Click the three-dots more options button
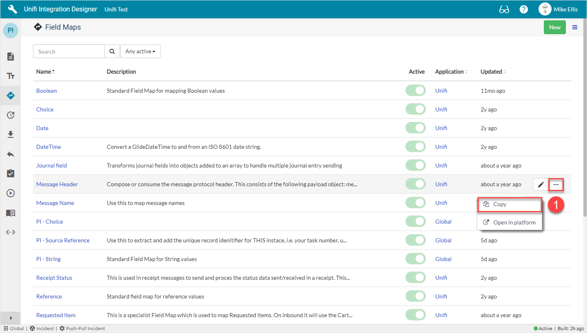This screenshot has width=587, height=333. [x=556, y=185]
